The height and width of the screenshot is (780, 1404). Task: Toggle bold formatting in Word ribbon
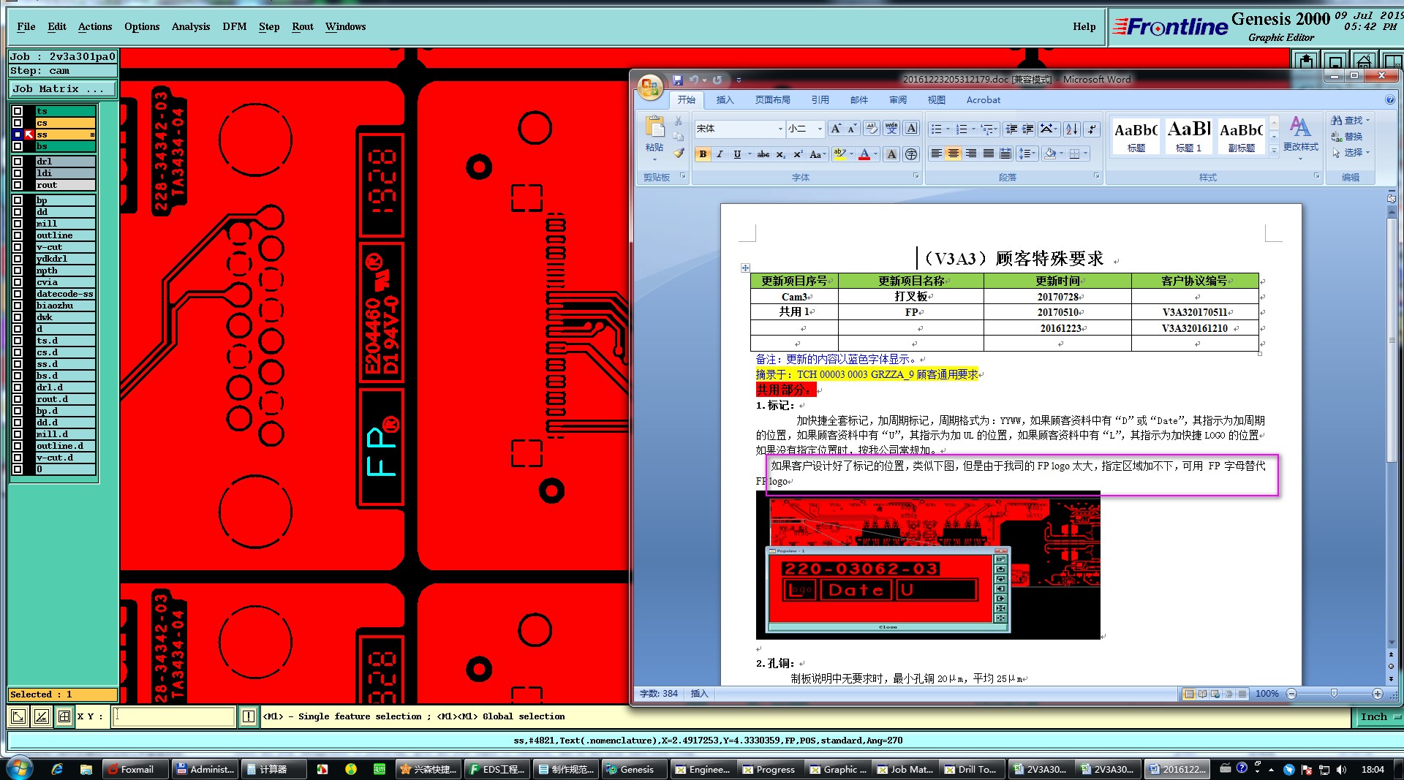[x=703, y=154]
